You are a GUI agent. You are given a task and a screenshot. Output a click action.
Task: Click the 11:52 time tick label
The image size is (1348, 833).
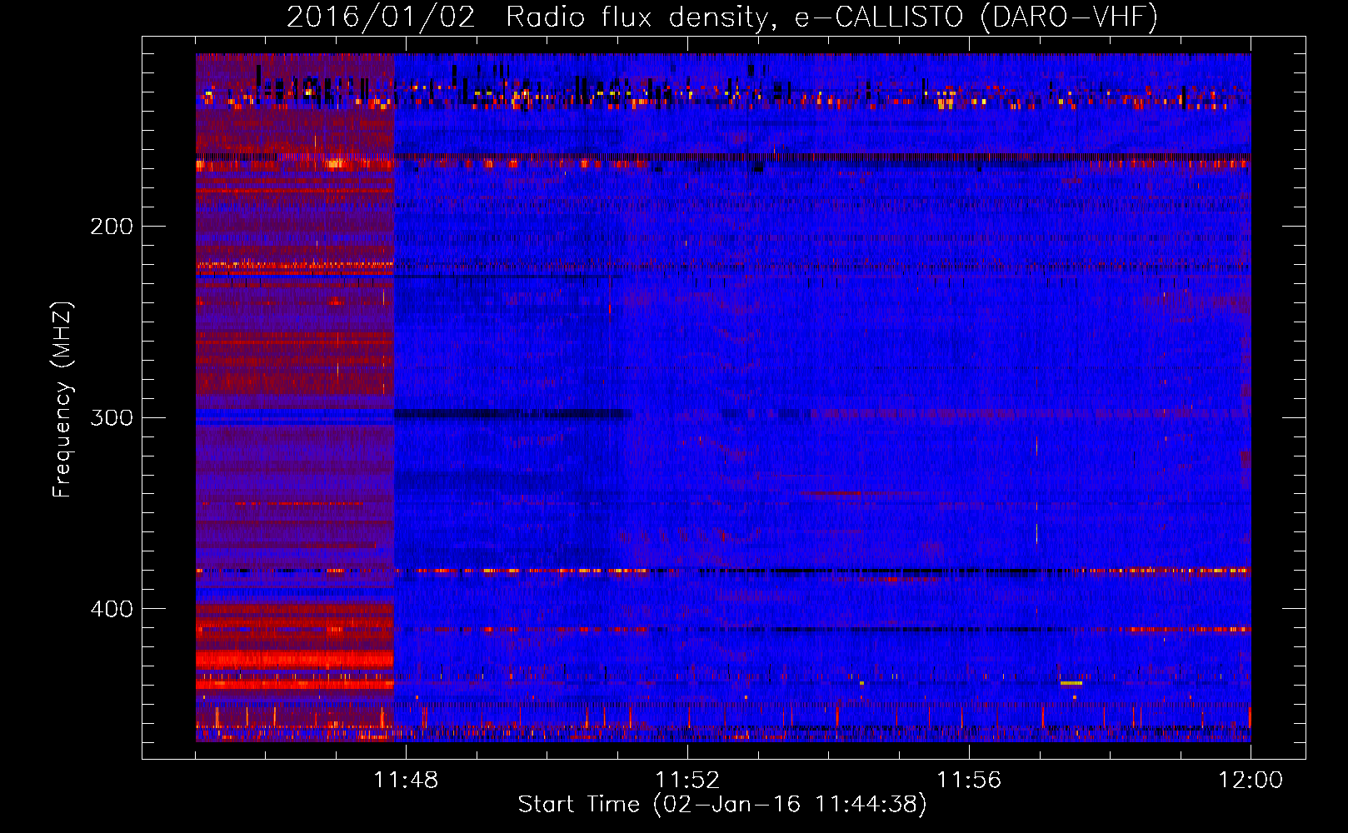687,781
